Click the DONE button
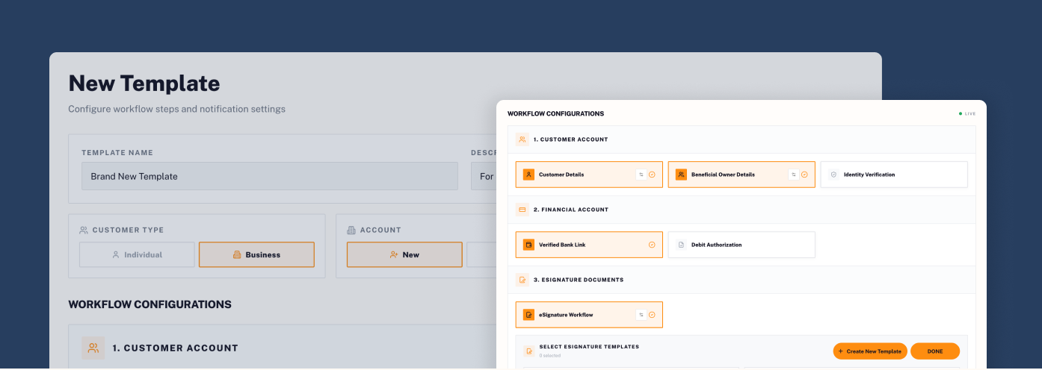 point(935,351)
